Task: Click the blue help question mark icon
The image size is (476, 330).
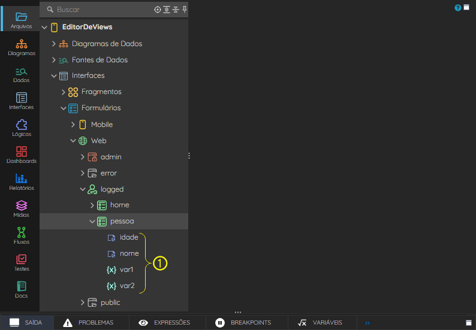Action: tap(458, 8)
